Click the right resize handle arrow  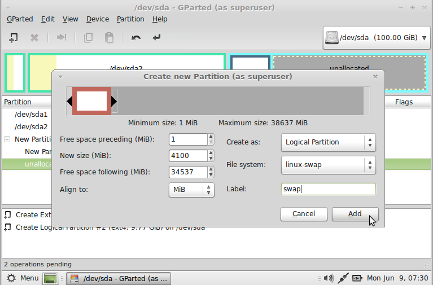tap(114, 102)
